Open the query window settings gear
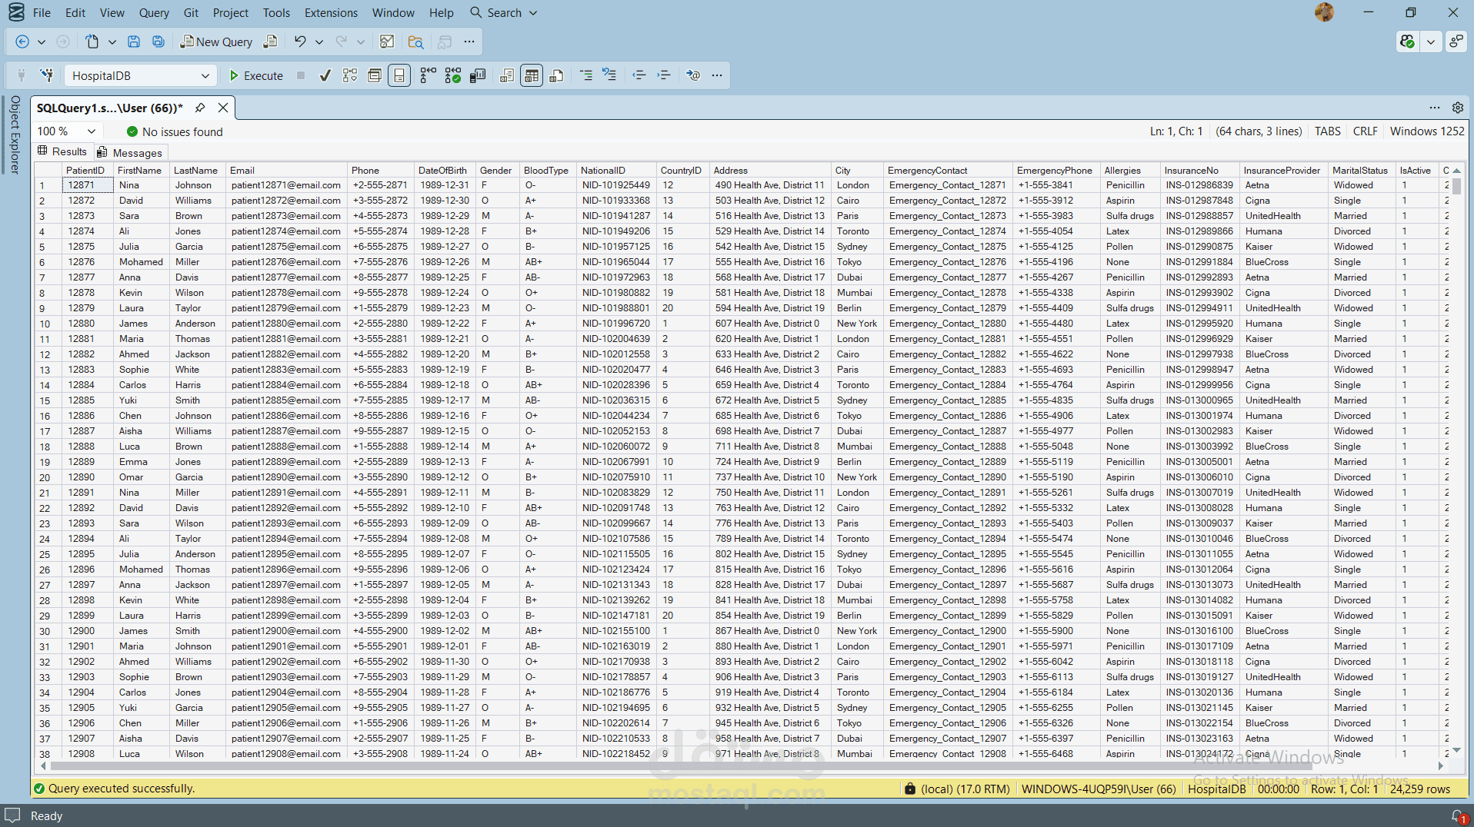The image size is (1474, 827). [1457, 108]
